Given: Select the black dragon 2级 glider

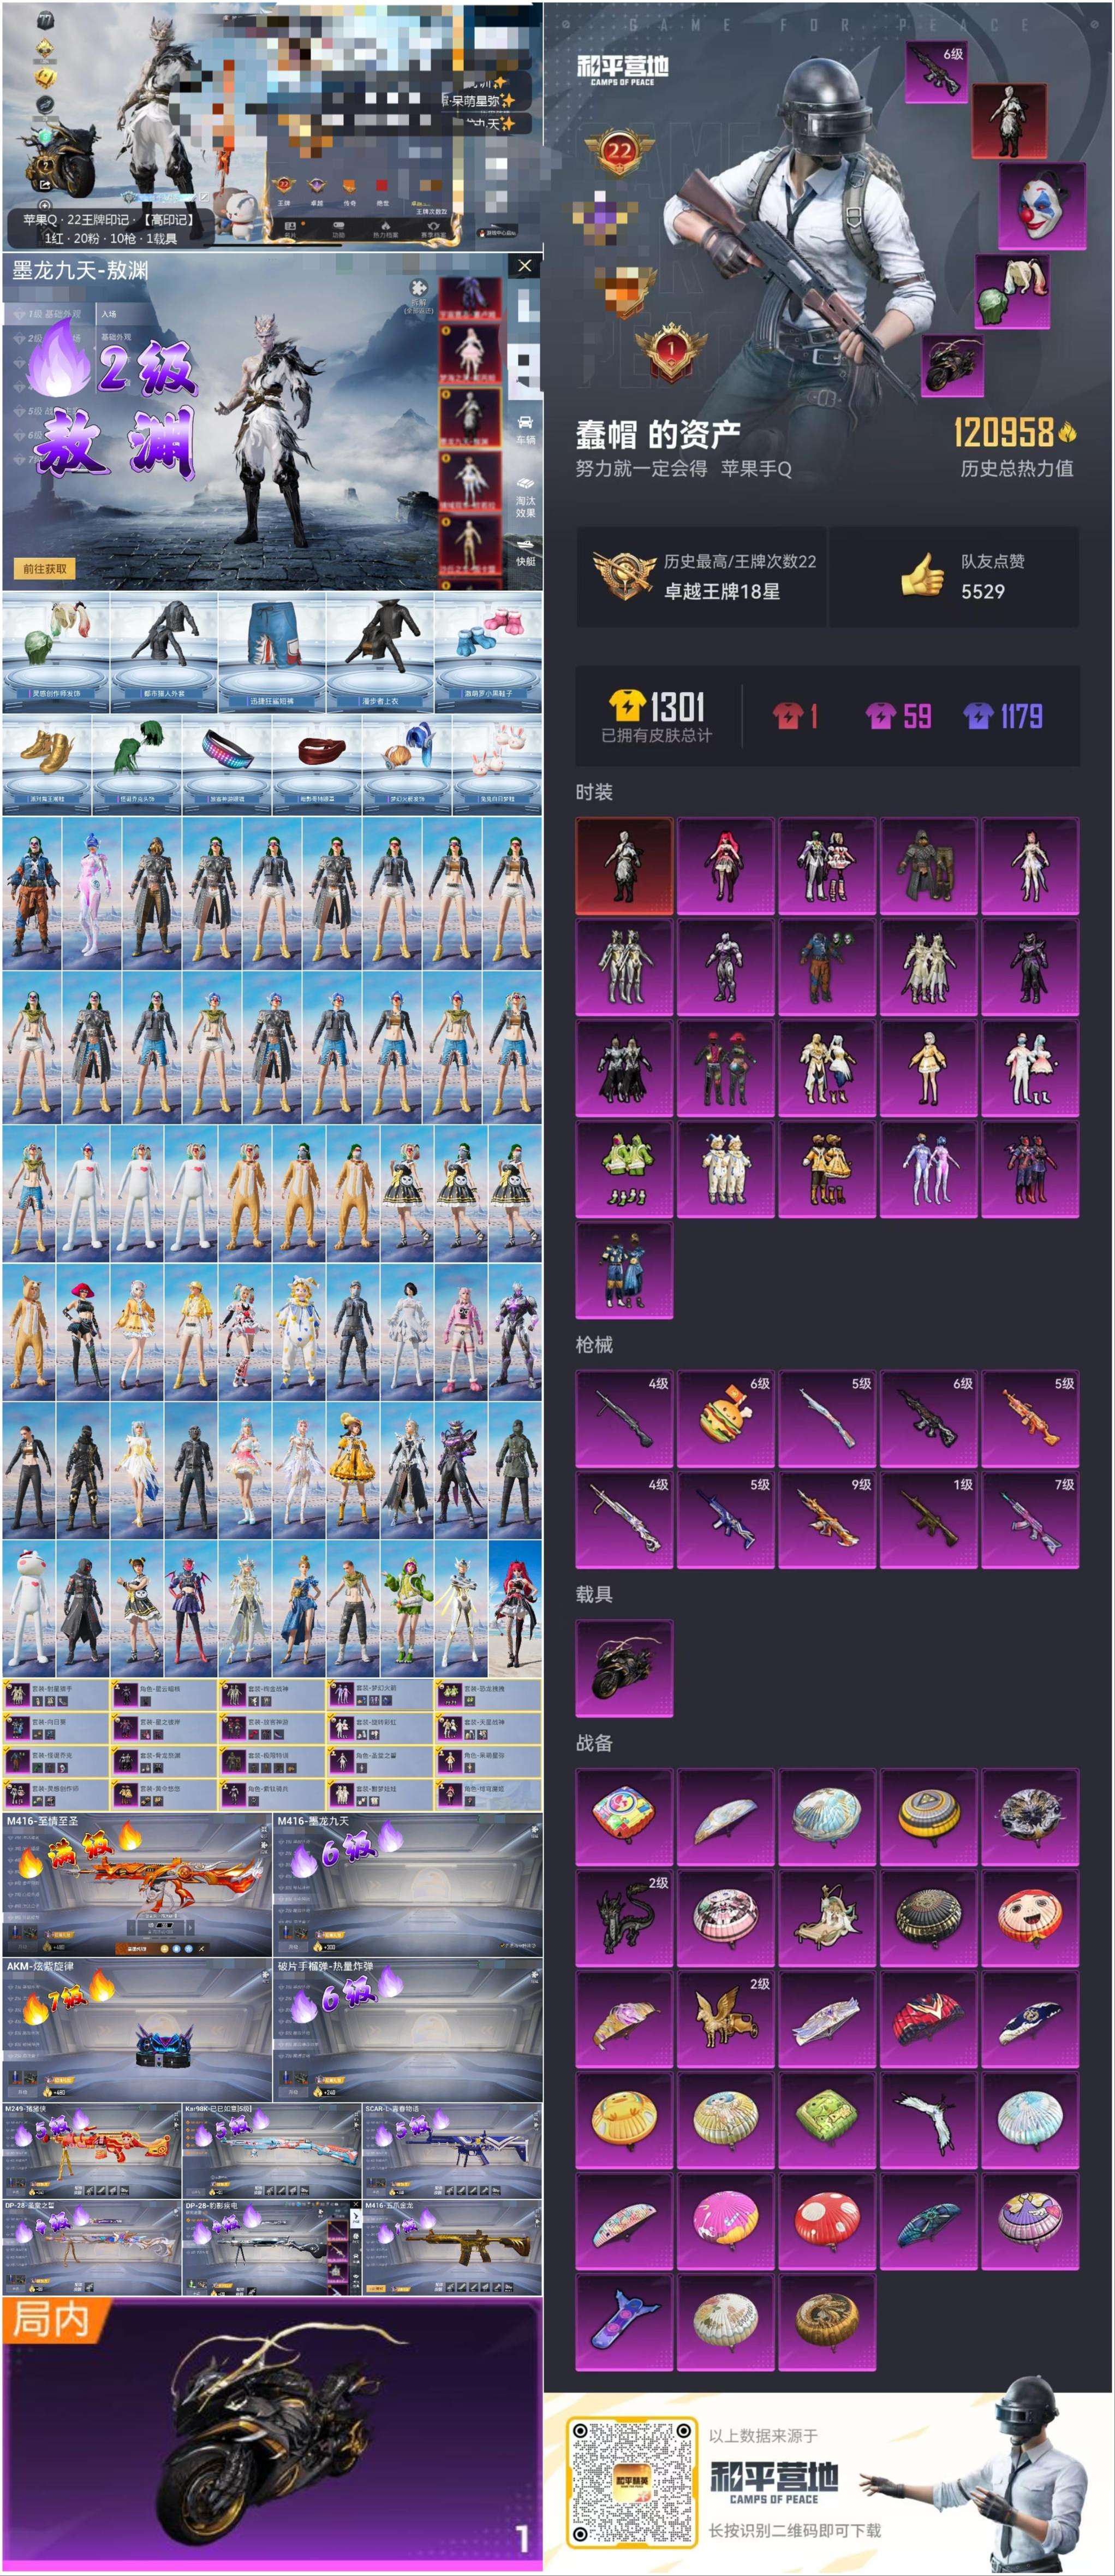Looking at the screenshot, I should (x=623, y=1918).
